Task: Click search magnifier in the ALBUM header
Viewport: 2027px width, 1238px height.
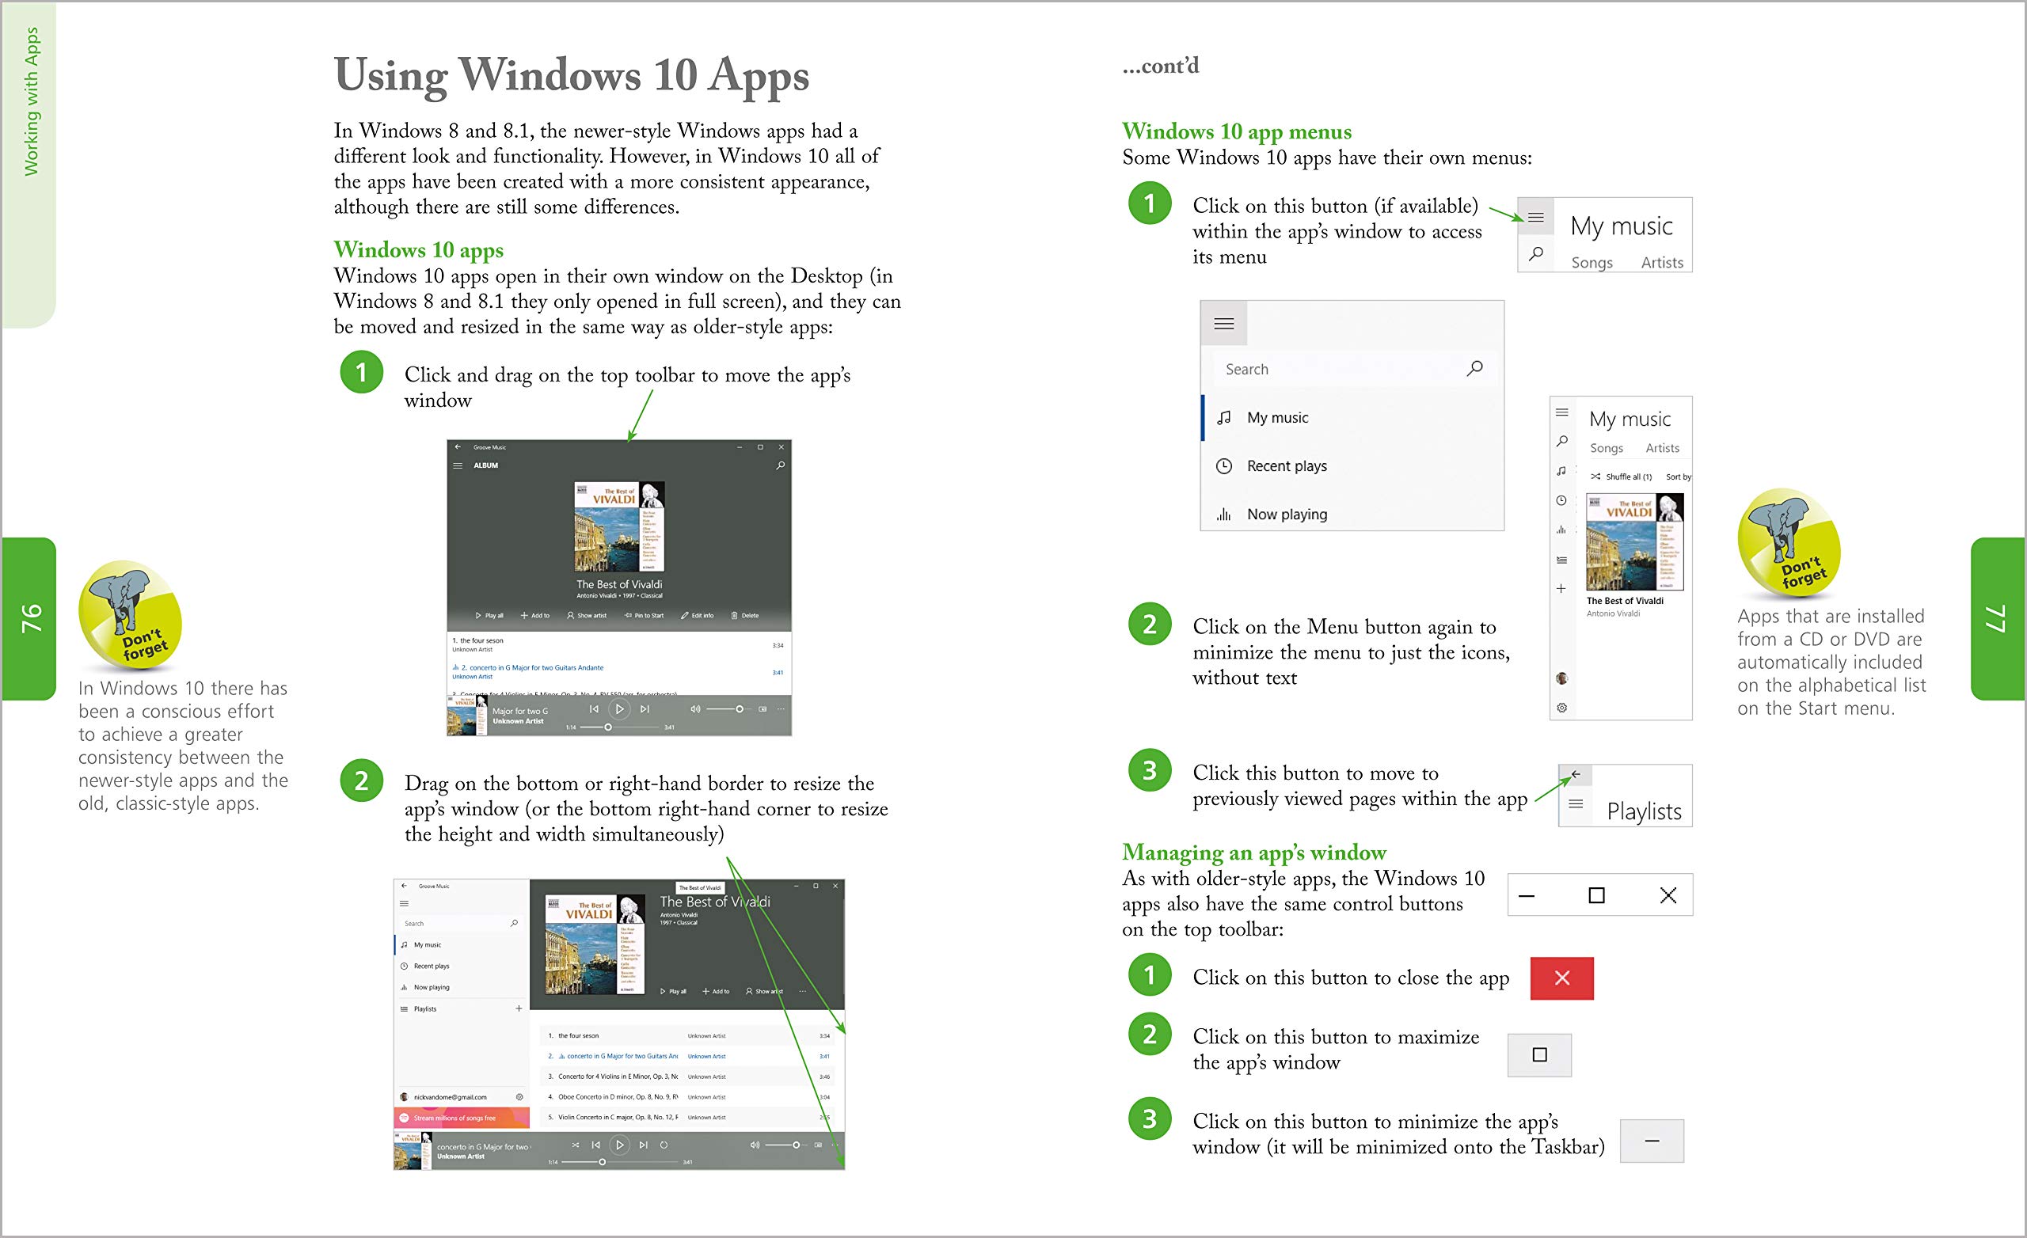Action: point(780,465)
